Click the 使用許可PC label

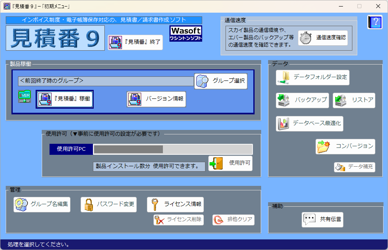(71, 149)
